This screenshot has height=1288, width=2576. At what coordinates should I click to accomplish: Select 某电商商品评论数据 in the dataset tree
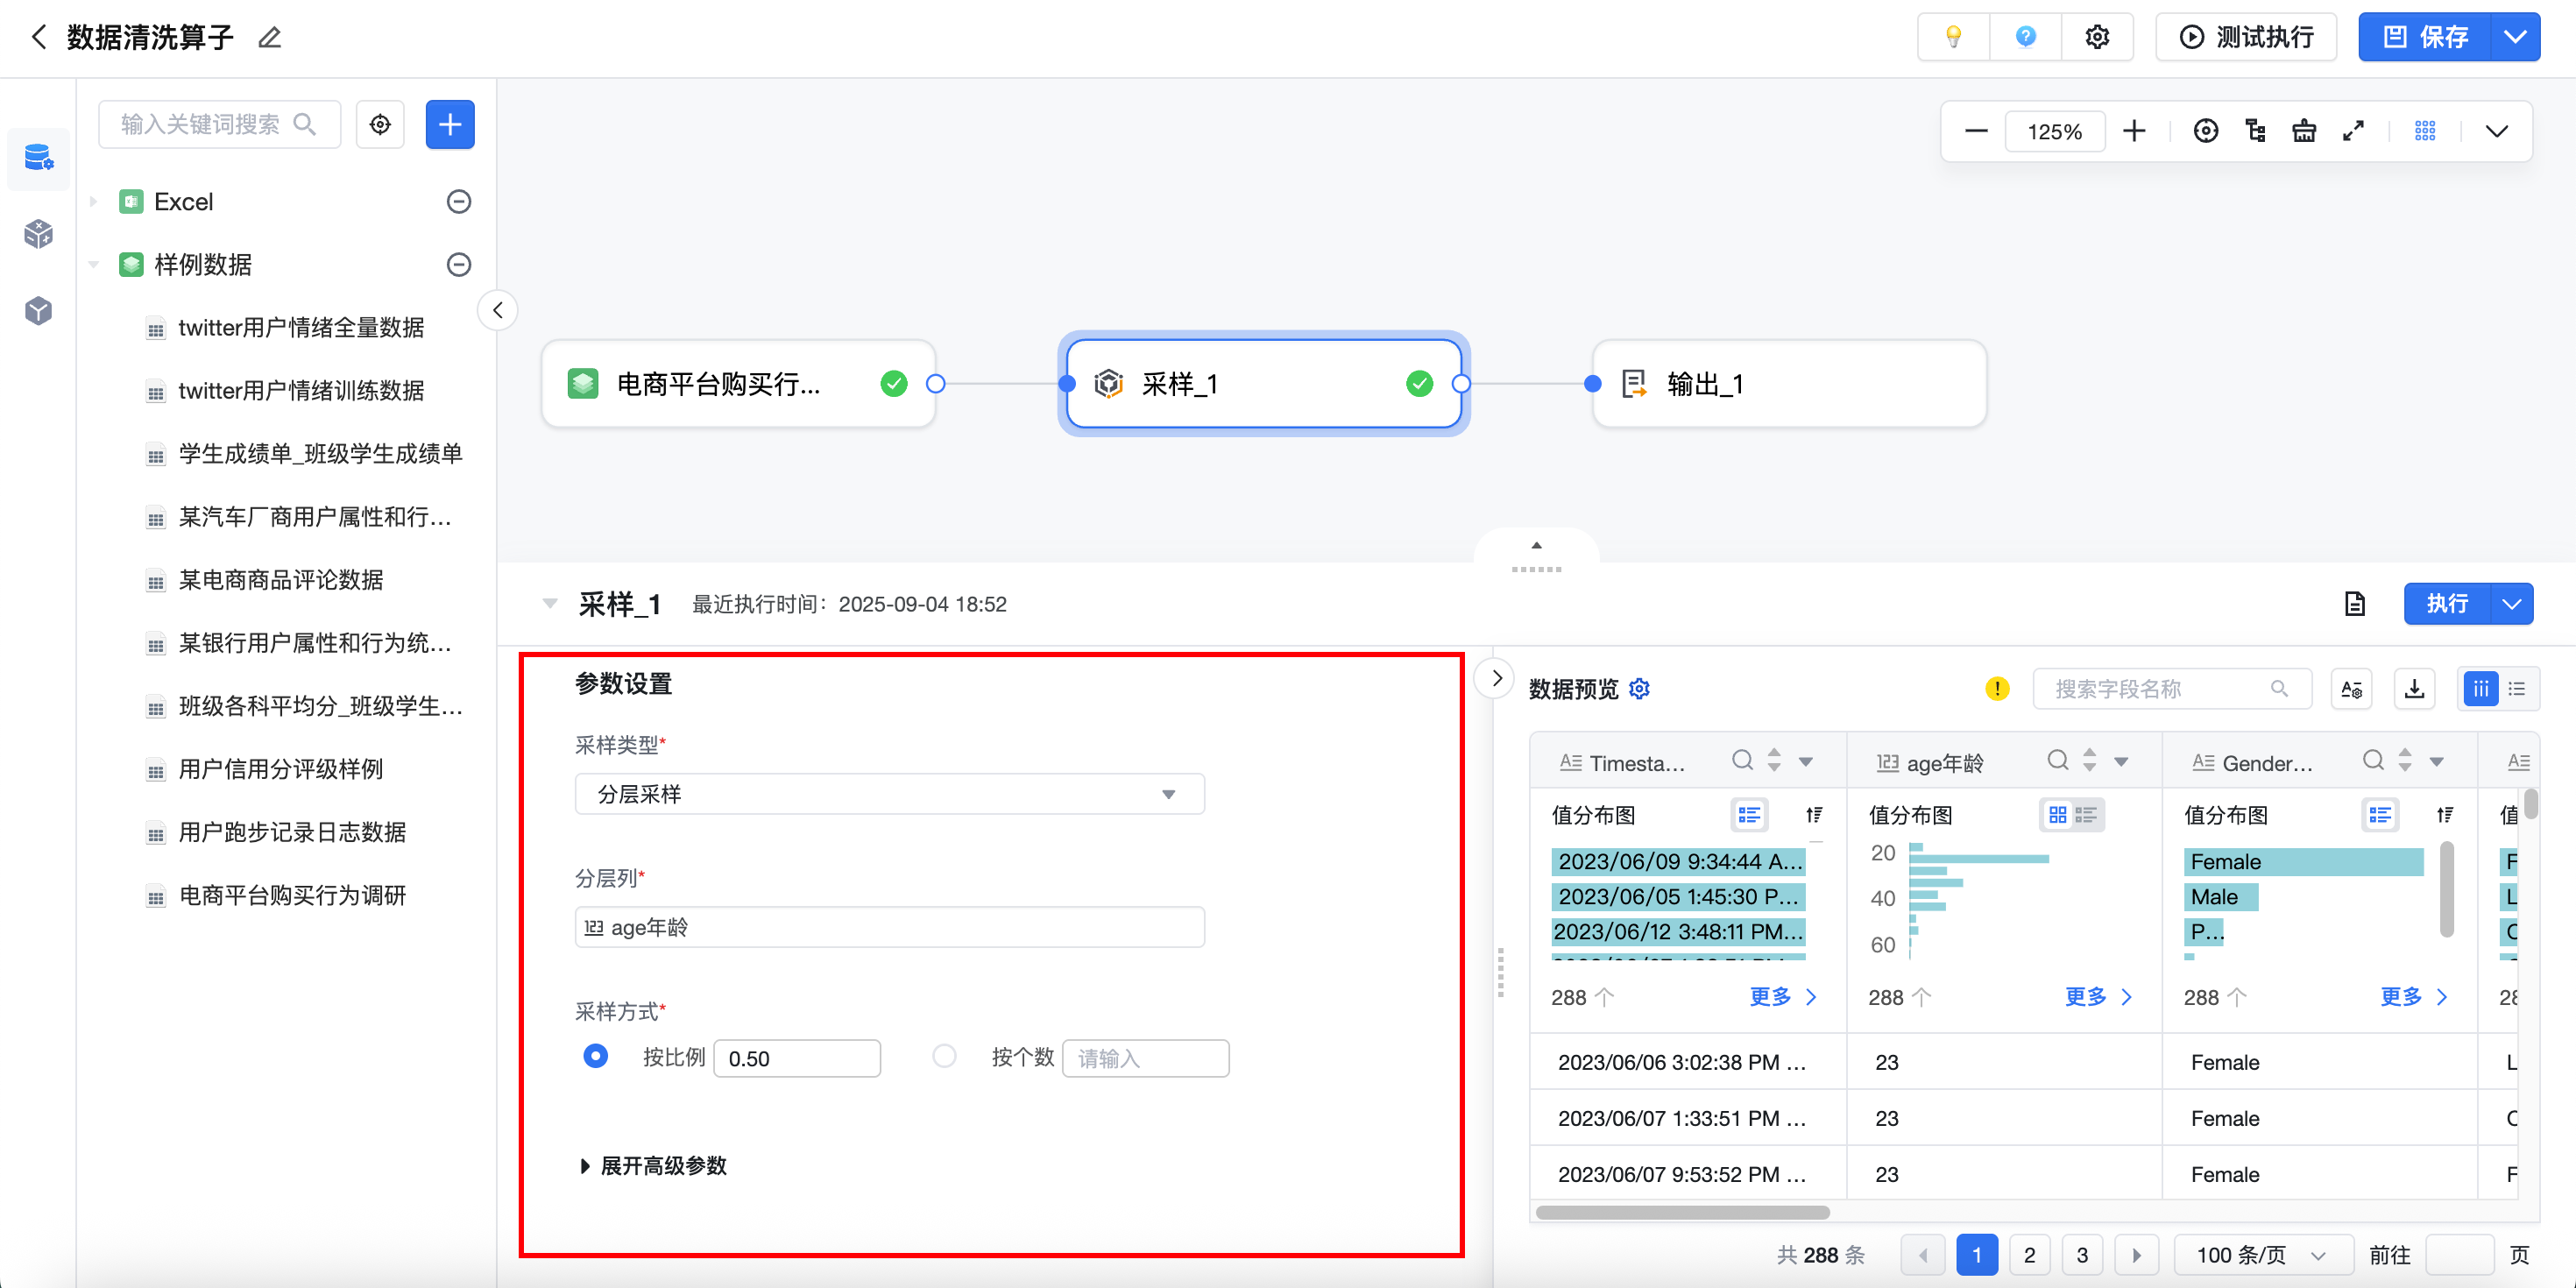(x=280, y=580)
